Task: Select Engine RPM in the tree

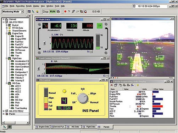Action: pyautogui.click(x=21, y=39)
